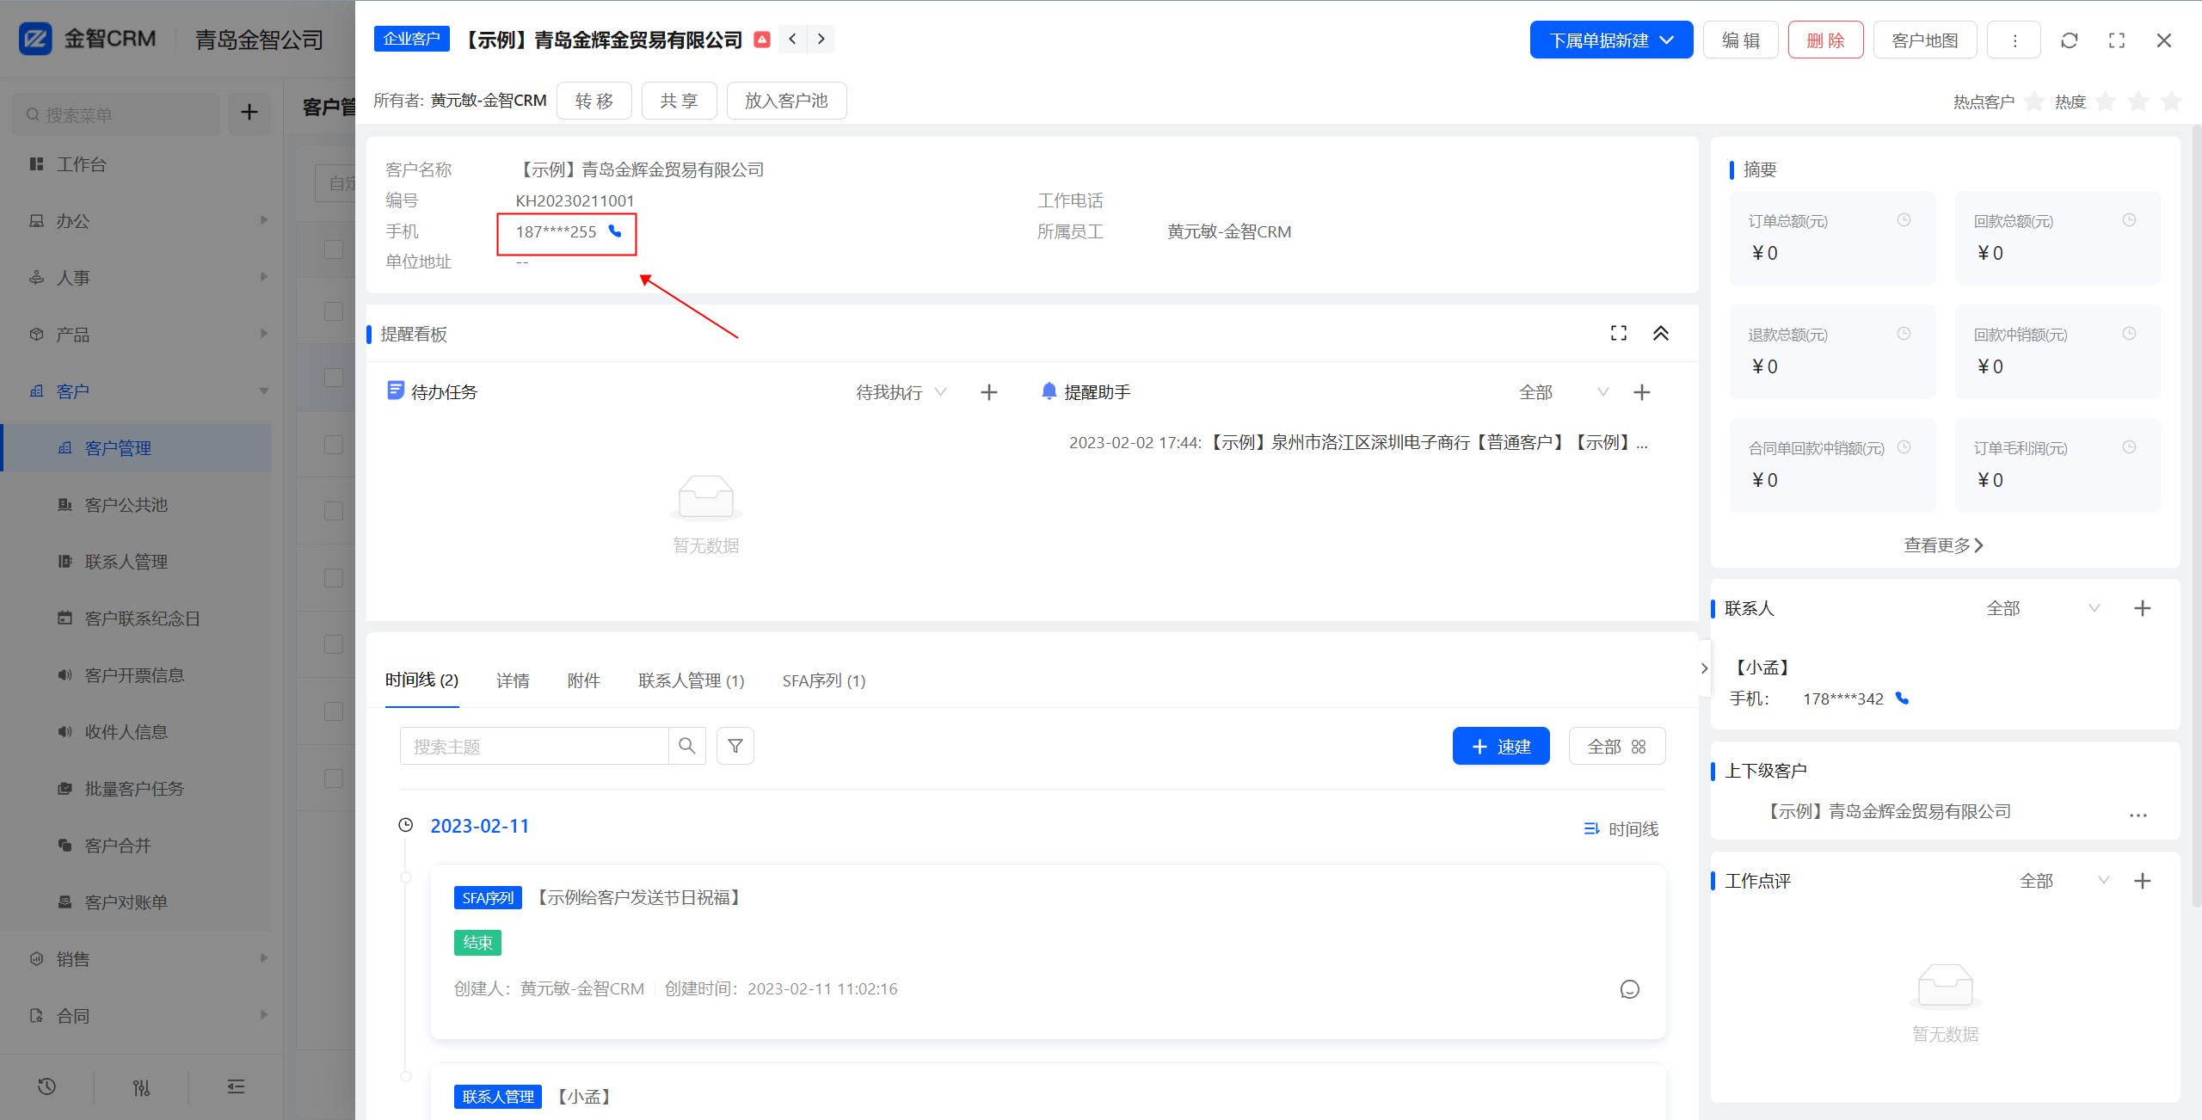The height and width of the screenshot is (1120, 2202).
Task: Click the 搜索主题 input field
Action: tap(534, 746)
